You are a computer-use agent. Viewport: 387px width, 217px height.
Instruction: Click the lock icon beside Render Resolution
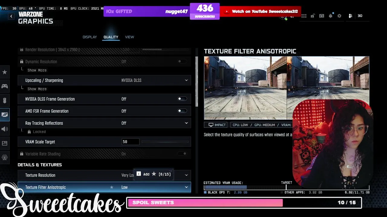pyautogui.click(x=21, y=49)
